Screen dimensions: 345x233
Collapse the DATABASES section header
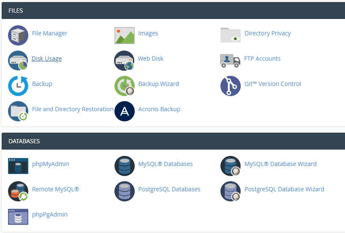173,141
